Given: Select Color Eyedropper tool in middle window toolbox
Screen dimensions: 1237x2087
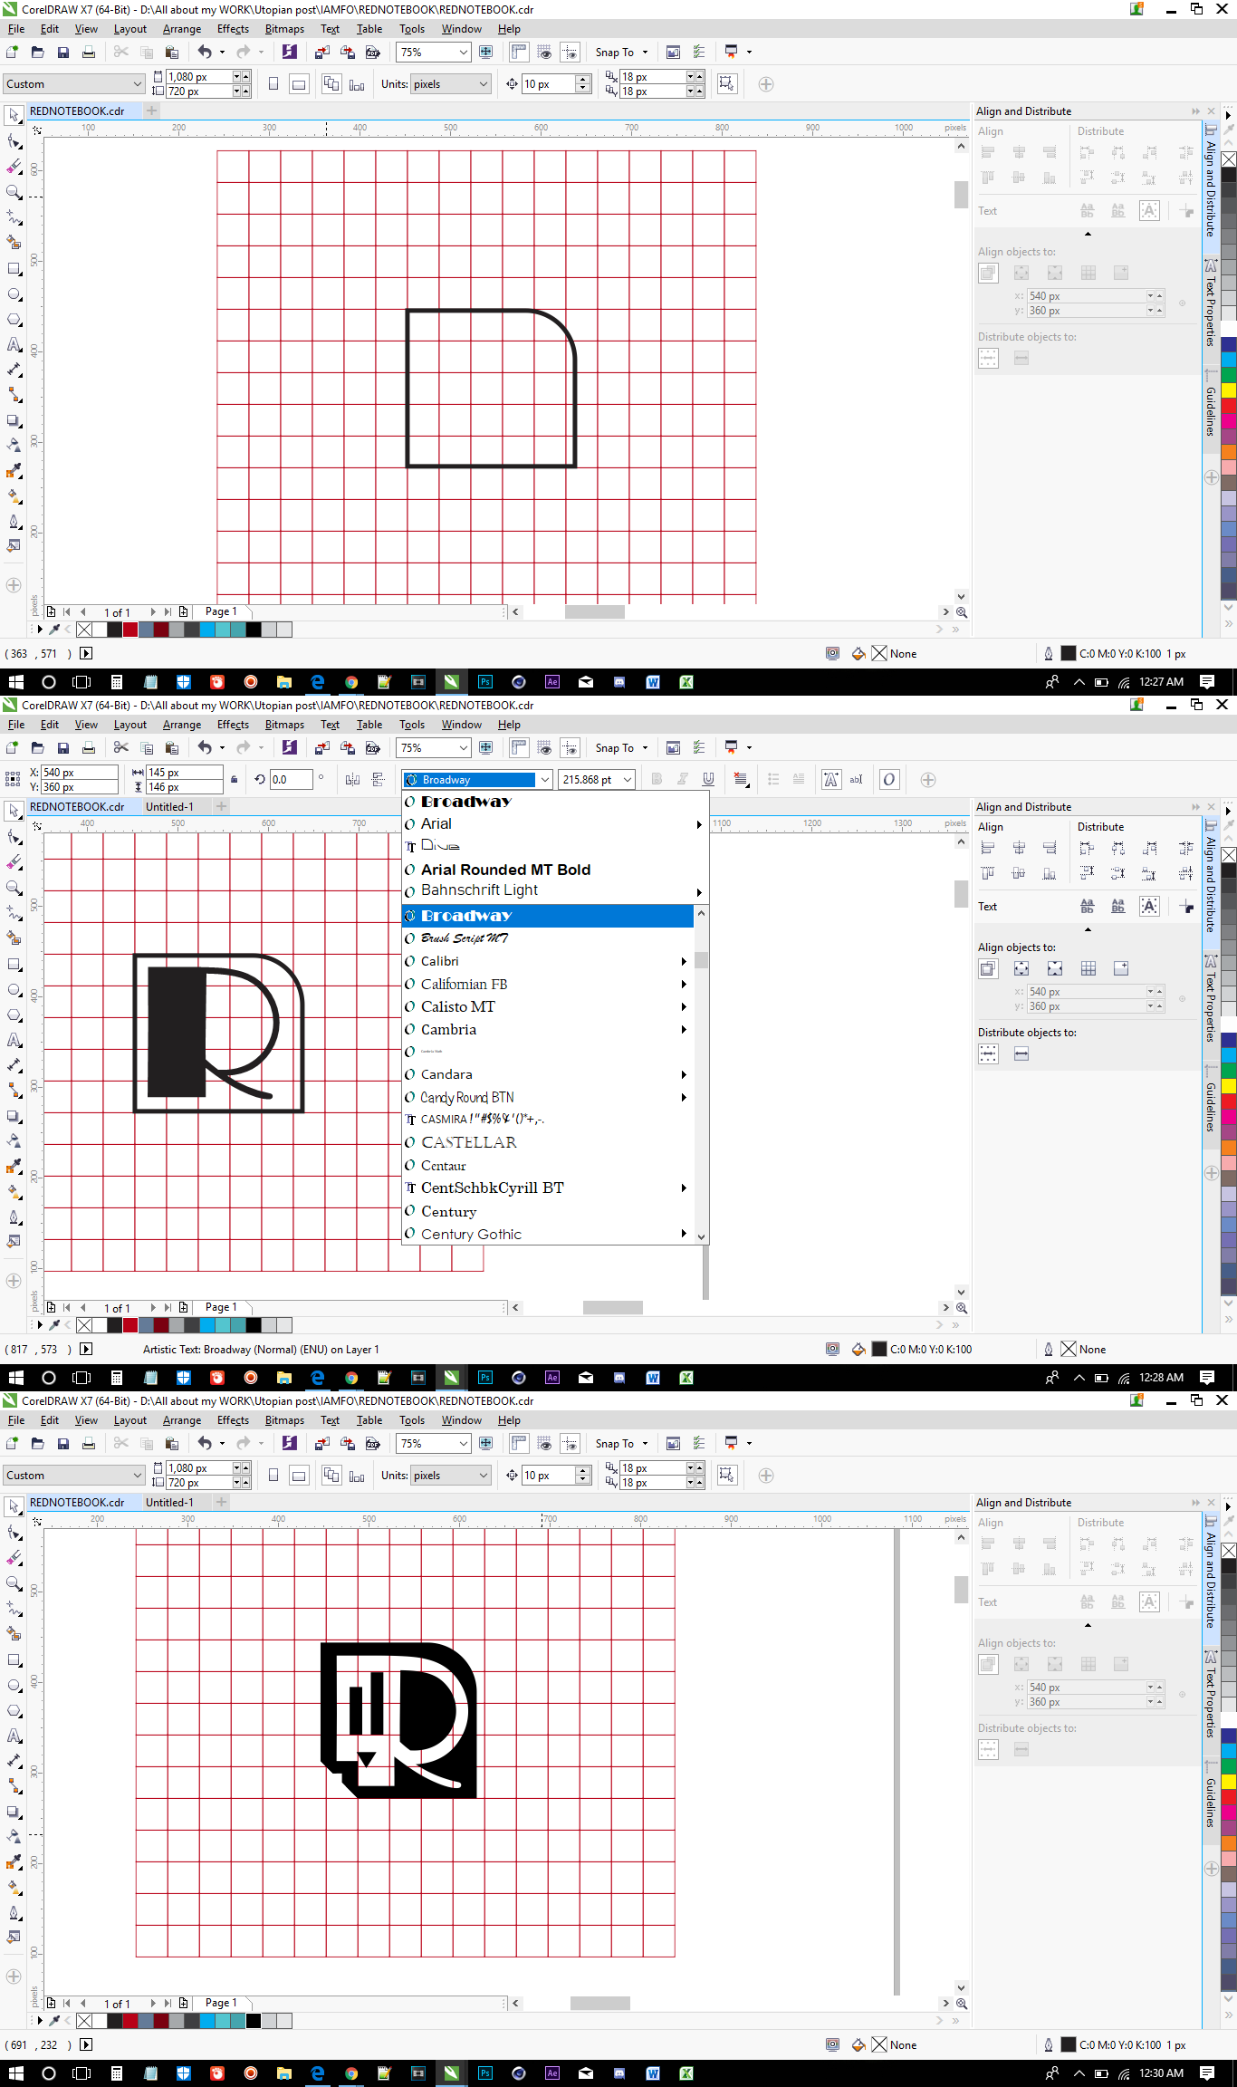Looking at the screenshot, I should click(14, 1167).
